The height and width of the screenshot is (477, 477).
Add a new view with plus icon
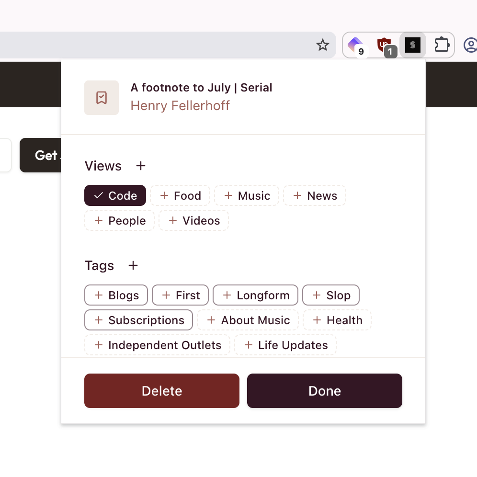click(140, 166)
